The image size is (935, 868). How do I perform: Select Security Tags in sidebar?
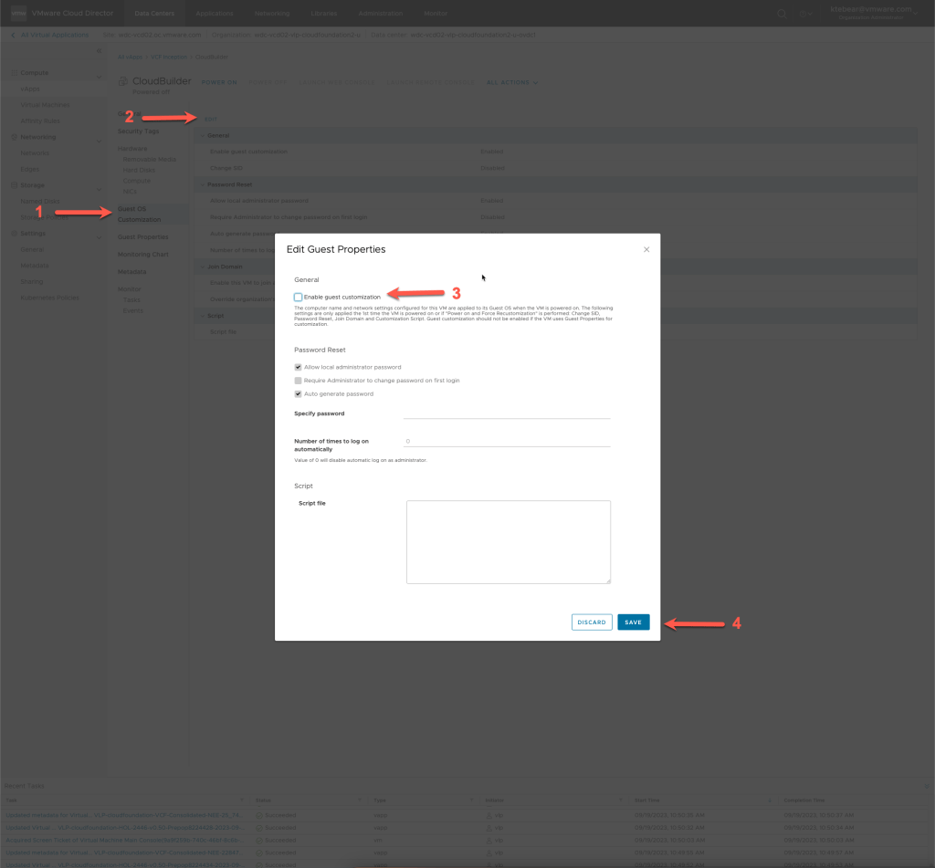(139, 131)
